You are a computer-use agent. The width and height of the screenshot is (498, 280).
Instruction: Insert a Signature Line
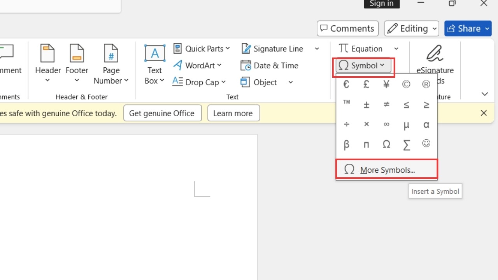coord(272,49)
